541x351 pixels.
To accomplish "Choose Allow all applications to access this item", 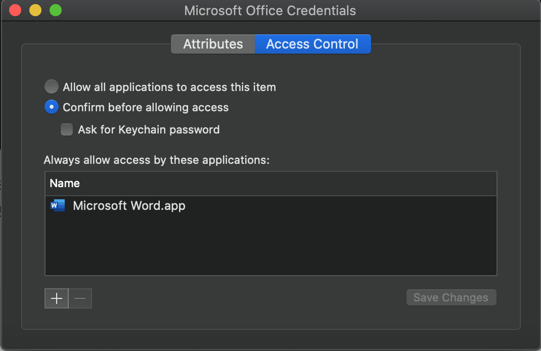I will click(52, 86).
